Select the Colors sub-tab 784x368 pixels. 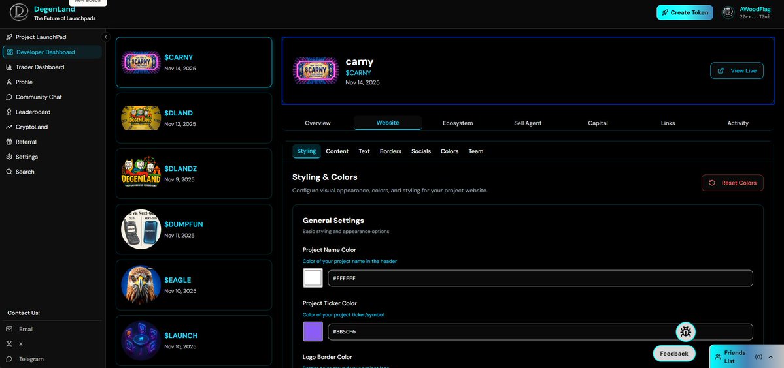[x=449, y=151]
